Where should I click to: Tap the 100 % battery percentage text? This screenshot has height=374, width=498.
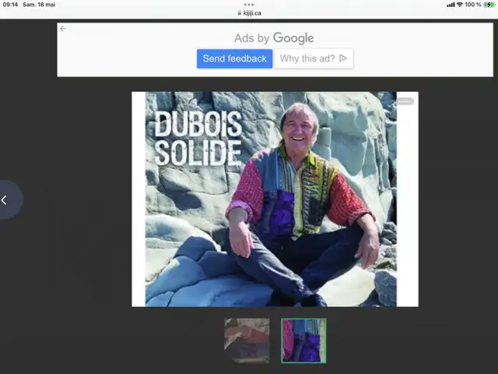click(x=473, y=5)
